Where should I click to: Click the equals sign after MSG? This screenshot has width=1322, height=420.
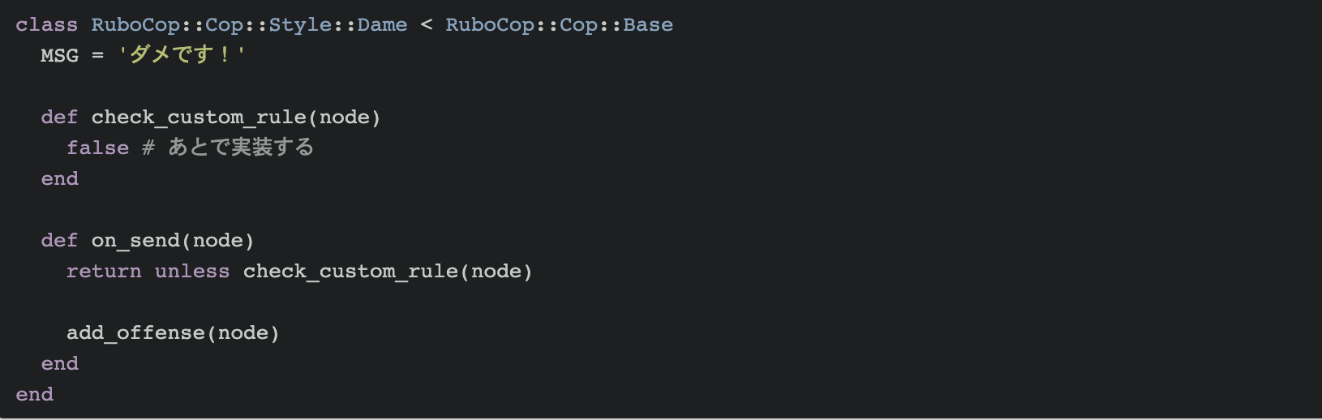(98, 56)
